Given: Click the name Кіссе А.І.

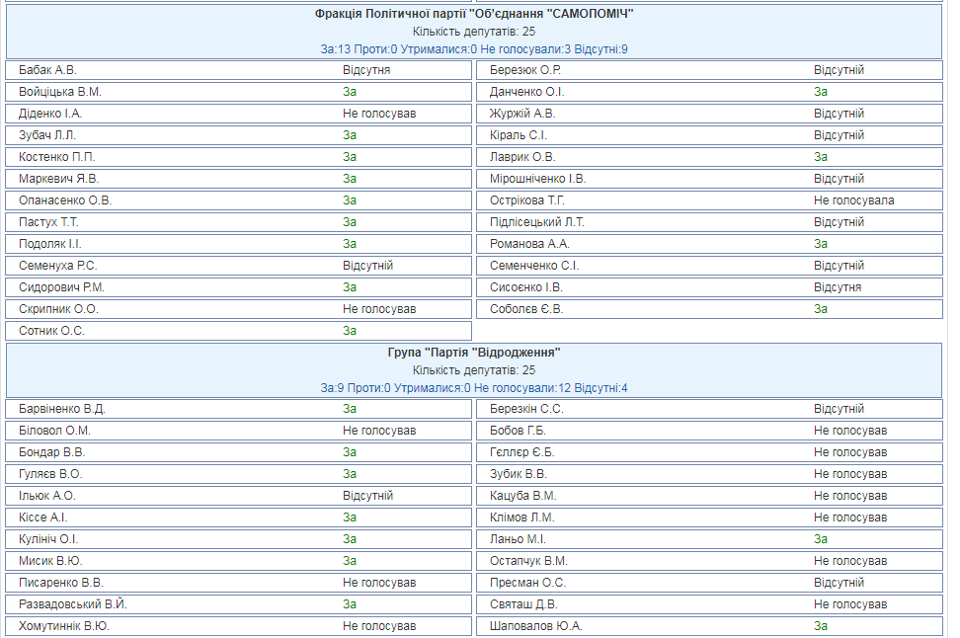Looking at the screenshot, I should click(42, 518).
